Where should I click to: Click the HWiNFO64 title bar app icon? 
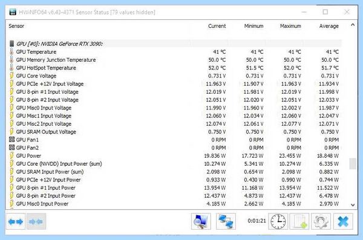coord(13,12)
